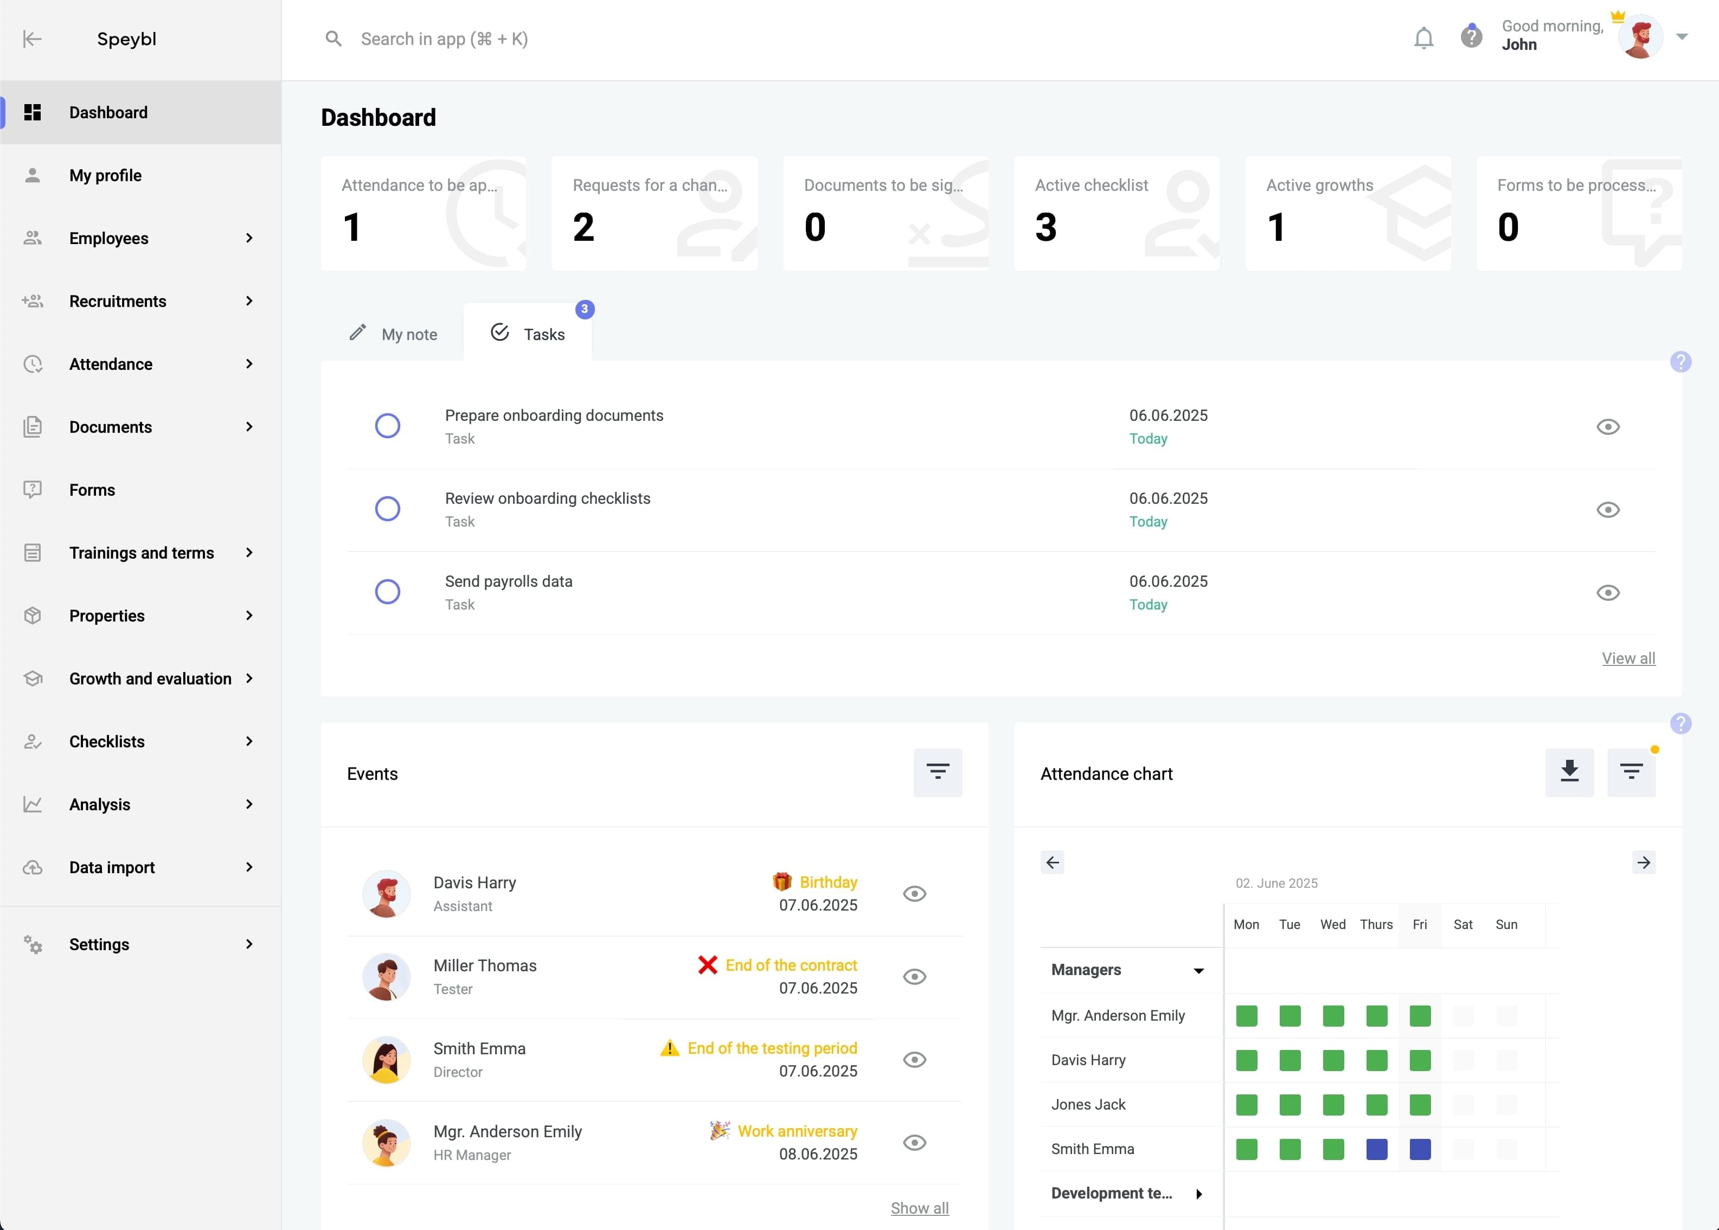Click Show all events link

point(919,1208)
